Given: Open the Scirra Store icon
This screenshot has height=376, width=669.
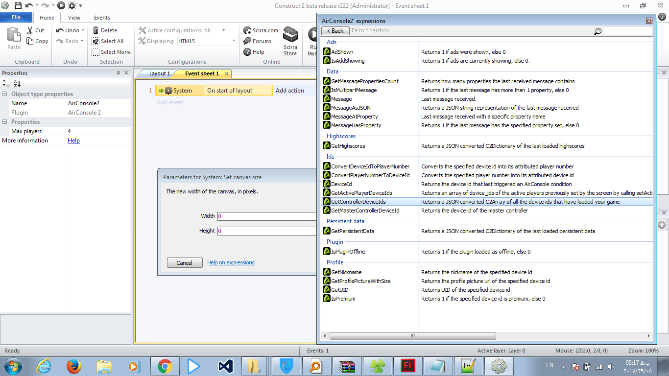Looking at the screenshot, I should point(290,35).
